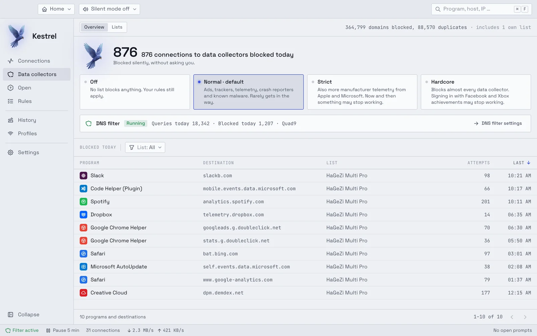The width and height of the screenshot is (537, 336).
Task: Open the Silent mode off dropdown
Action: (109, 9)
